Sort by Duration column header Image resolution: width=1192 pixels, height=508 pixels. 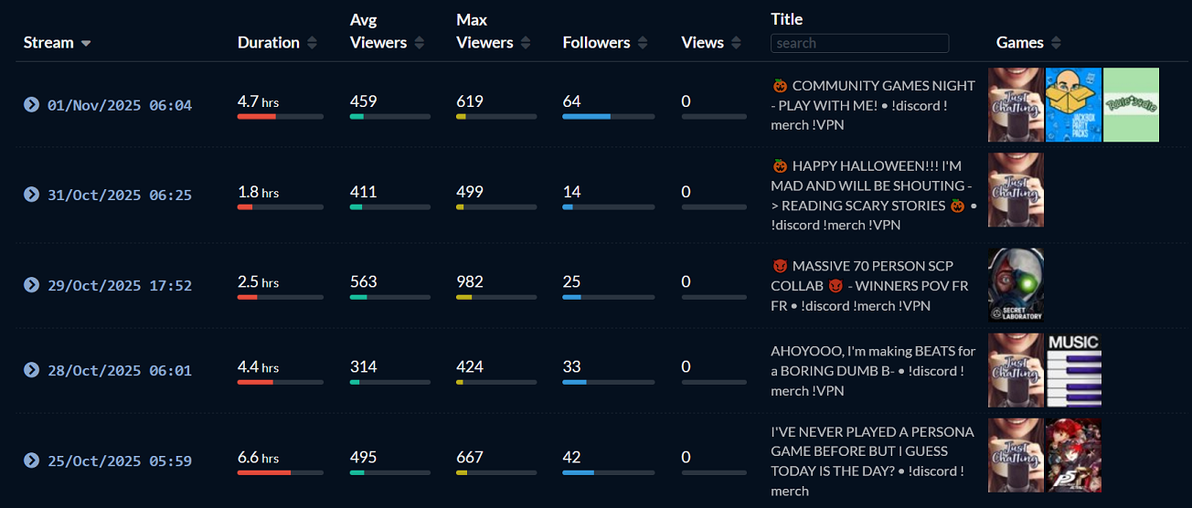click(277, 43)
